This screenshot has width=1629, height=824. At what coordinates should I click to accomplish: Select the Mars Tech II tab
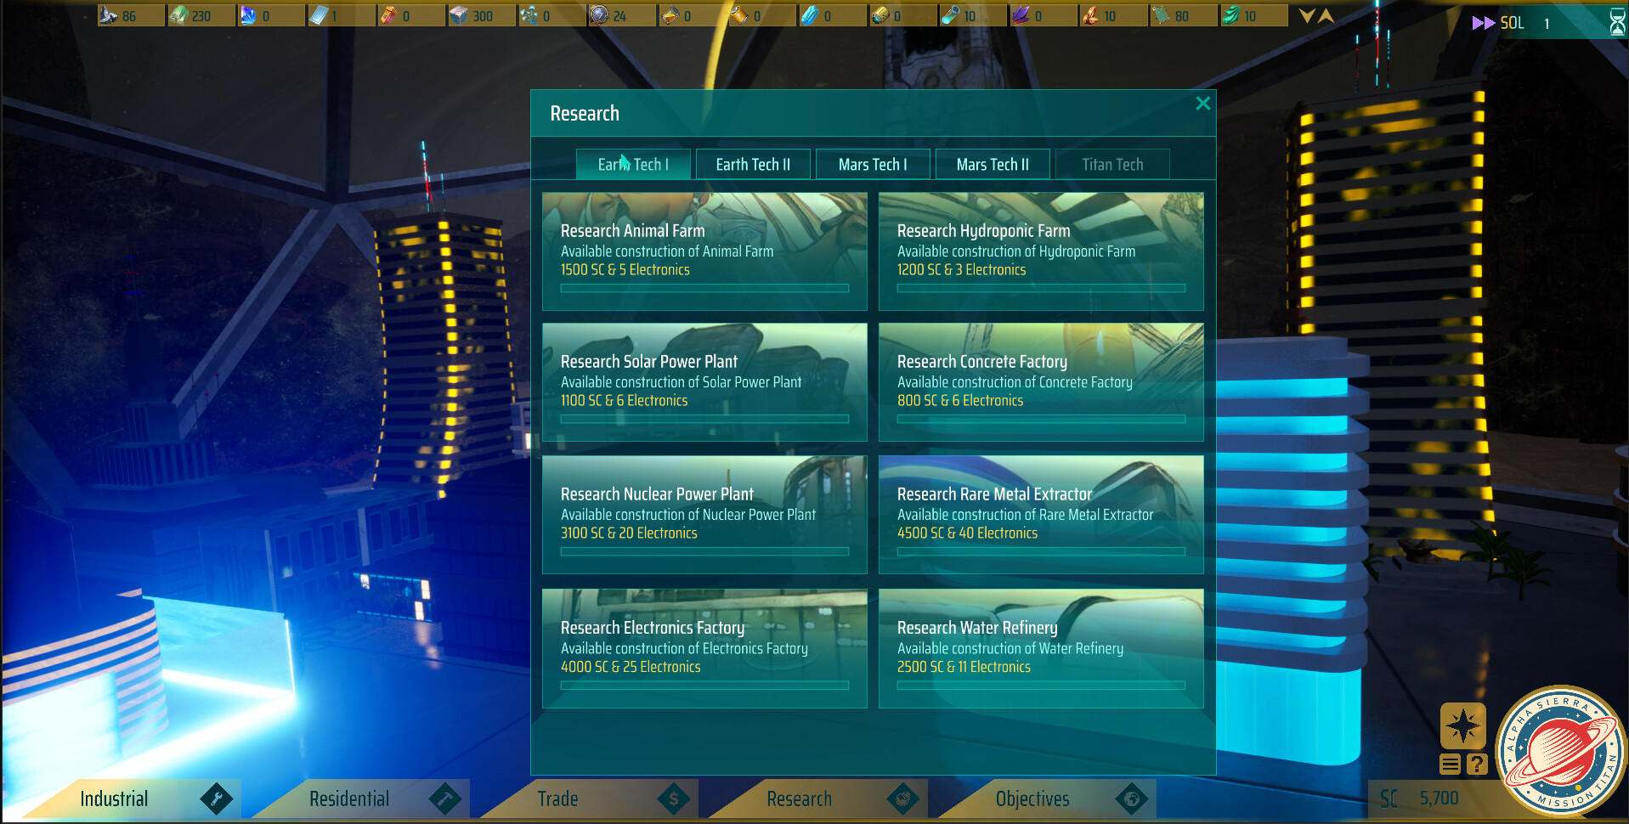(993, 165)
